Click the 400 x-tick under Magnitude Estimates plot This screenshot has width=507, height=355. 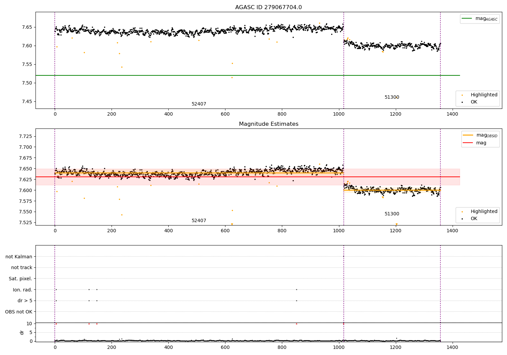(168, 231)
